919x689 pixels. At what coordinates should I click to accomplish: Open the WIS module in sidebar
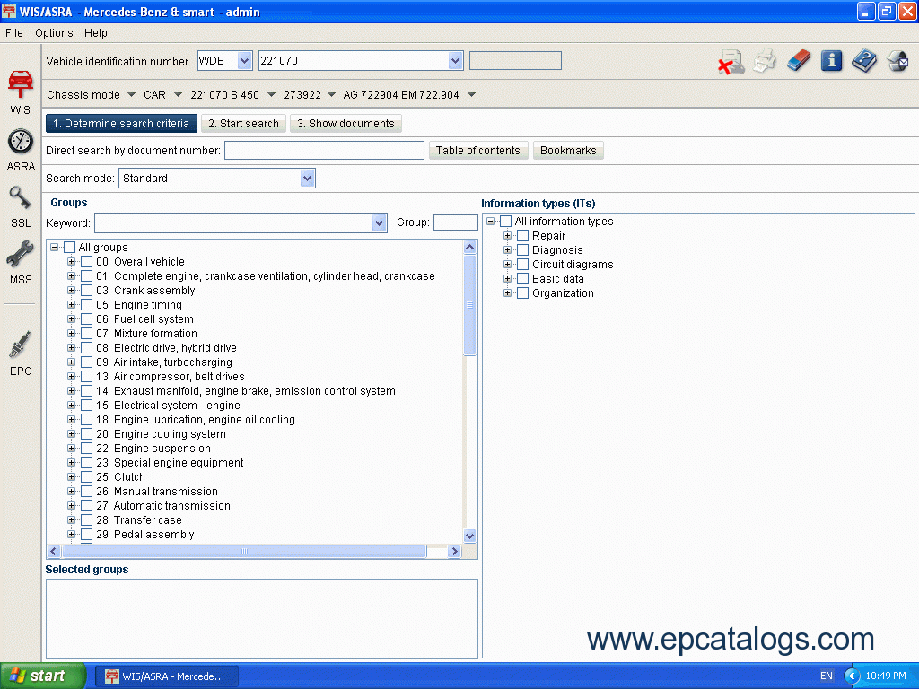tap(20, 90)
